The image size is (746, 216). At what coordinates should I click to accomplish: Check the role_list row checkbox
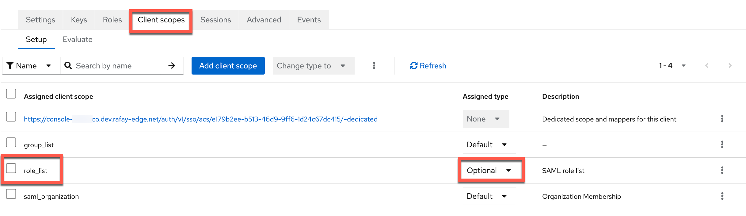11,168
